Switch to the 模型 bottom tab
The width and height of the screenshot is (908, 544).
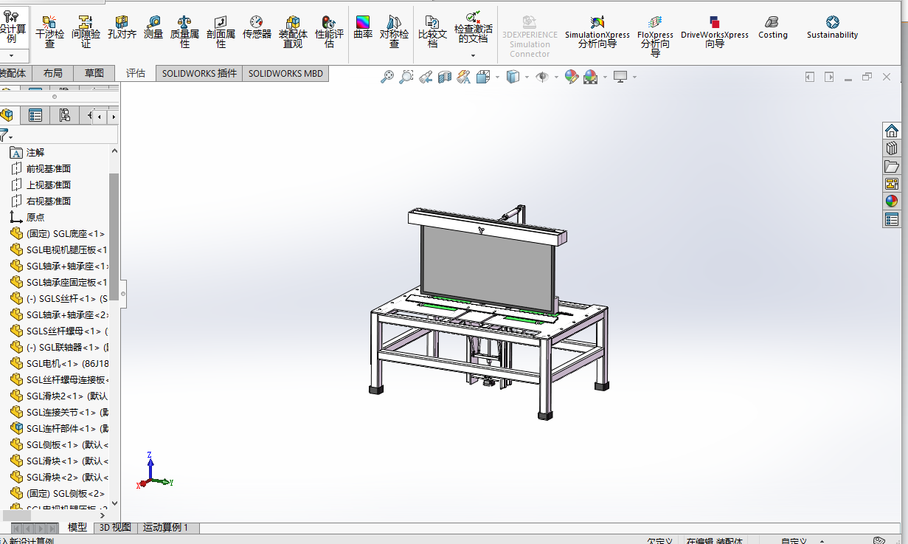coord(77,527)
